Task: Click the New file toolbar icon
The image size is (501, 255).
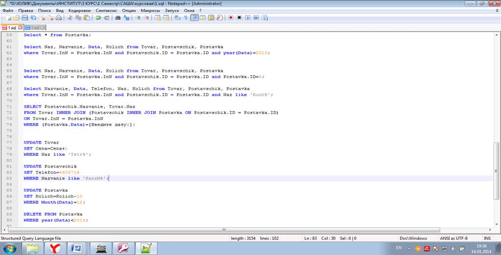Action: click(9, 18)
